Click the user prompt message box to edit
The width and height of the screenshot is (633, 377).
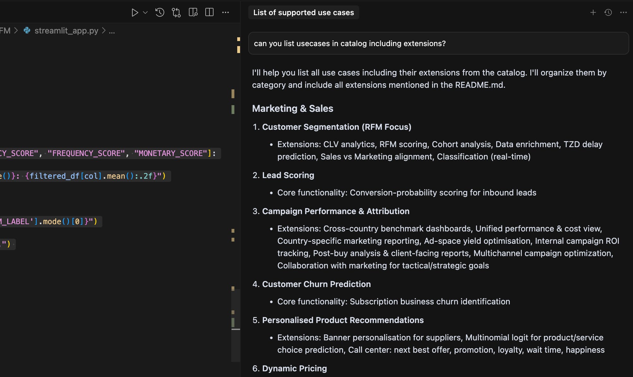pyautogui.click(x=438, y=44)
